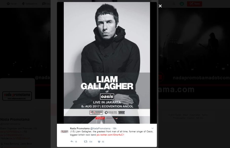Click the Liam Gallagher concert poster image
The width and height of the screenshot is (230, 148).
107,63
